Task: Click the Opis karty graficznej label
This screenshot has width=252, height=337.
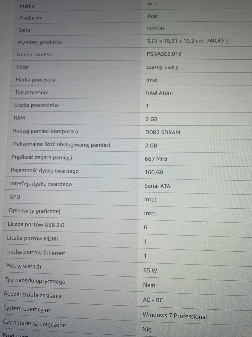Action: [34, 211]
